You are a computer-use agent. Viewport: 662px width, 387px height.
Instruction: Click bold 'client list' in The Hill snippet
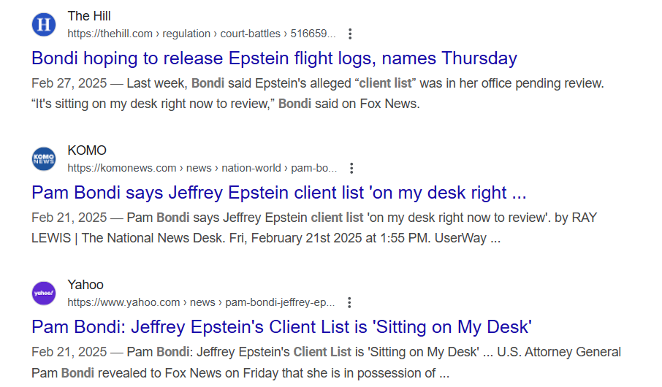[386, 83]
